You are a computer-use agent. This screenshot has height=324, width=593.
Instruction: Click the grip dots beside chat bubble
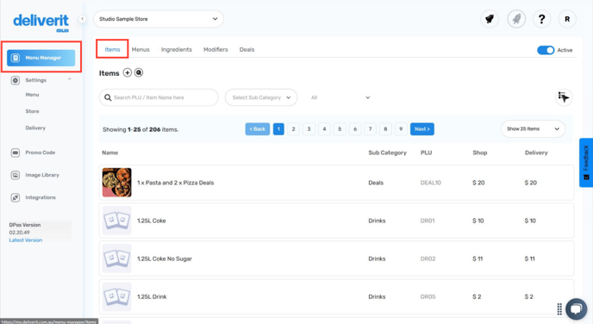[x=559, y=308]
